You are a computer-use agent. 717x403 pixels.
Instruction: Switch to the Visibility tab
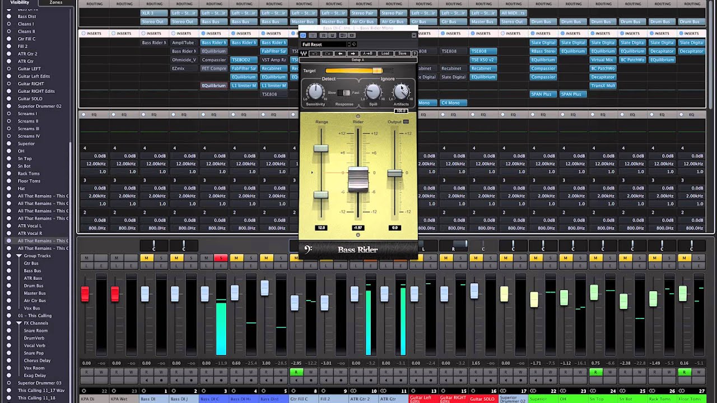[20, 3]
